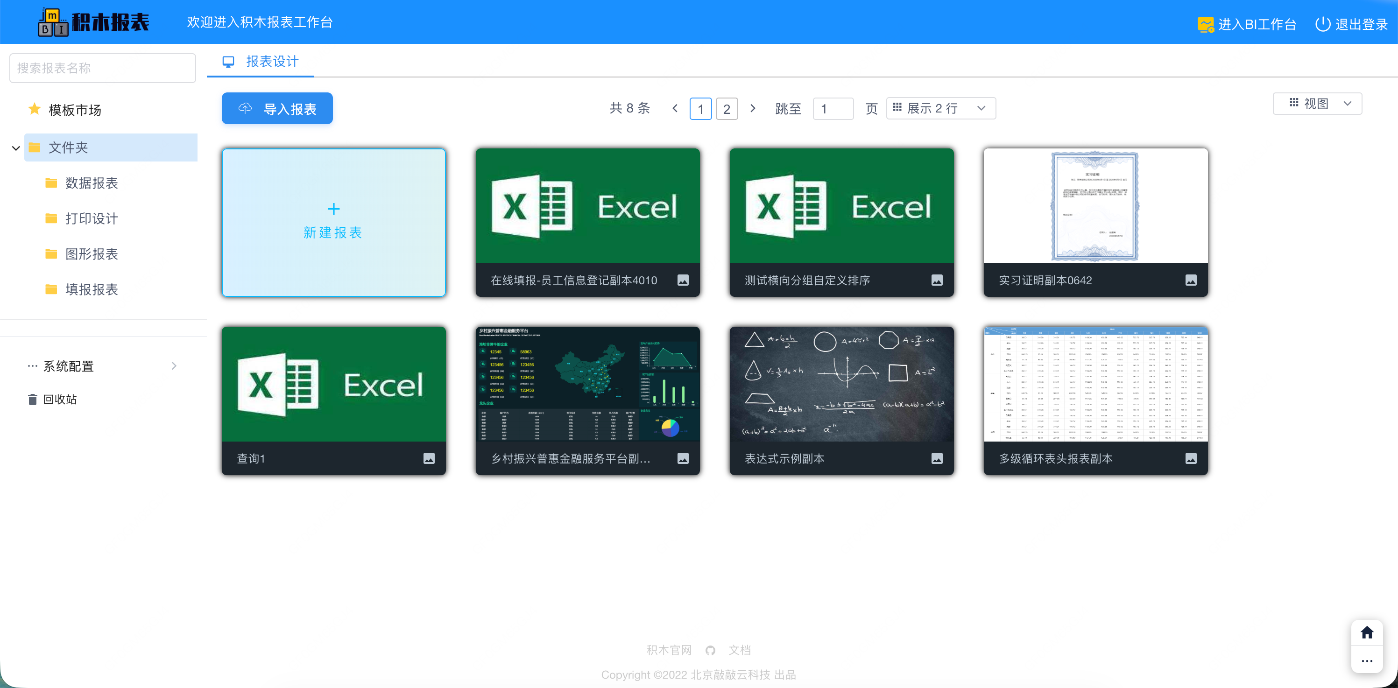Open the 图形报表 folder
Viewport: 1398px width, 688px height.
(92, 253)
